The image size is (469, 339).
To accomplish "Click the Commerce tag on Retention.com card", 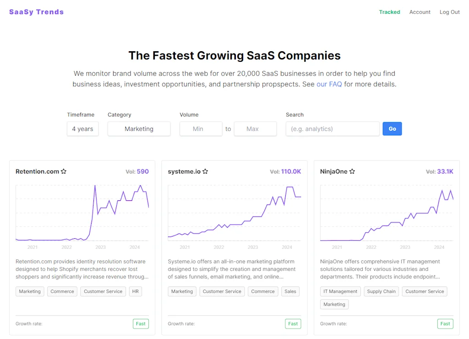I will (62, 291).
